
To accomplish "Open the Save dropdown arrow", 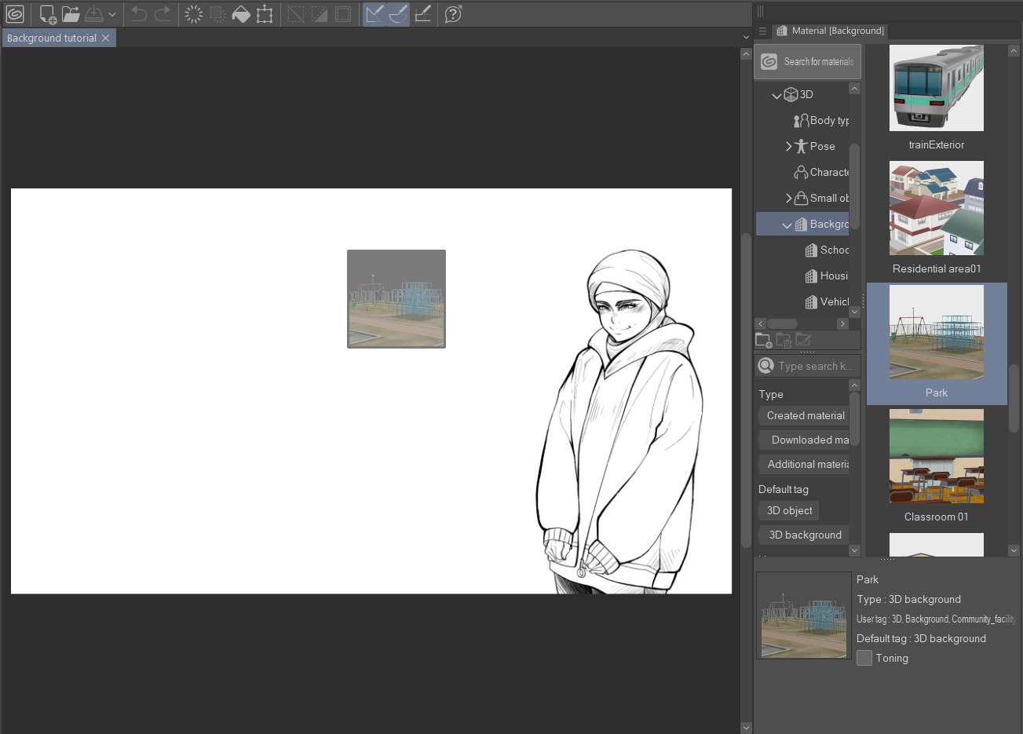I will coord(112,14).
